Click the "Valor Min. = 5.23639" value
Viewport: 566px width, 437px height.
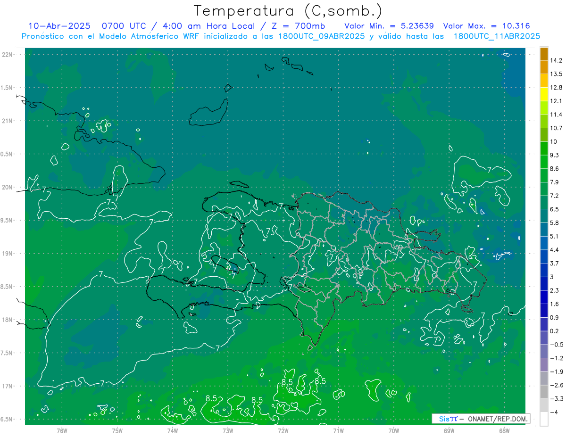[389, 26]
